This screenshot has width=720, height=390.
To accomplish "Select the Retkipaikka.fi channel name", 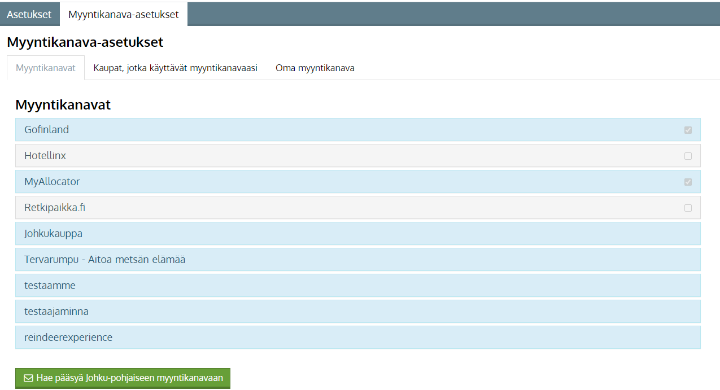I will [x=55, y=208].
